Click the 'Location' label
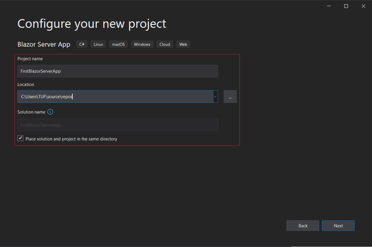 point(26,84)
